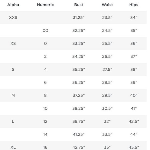Select the 39.75" bust value
The width and height of the screenshot is (150, 150).
[79, 121]
